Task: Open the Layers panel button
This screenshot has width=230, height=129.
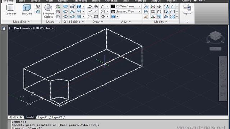Action: click(187, 9)
